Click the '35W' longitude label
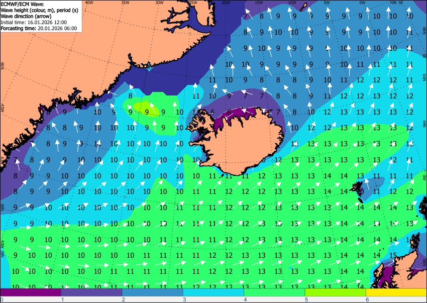Image resolution: width=427 pixels, height=303 pixels. coord(125,3)
